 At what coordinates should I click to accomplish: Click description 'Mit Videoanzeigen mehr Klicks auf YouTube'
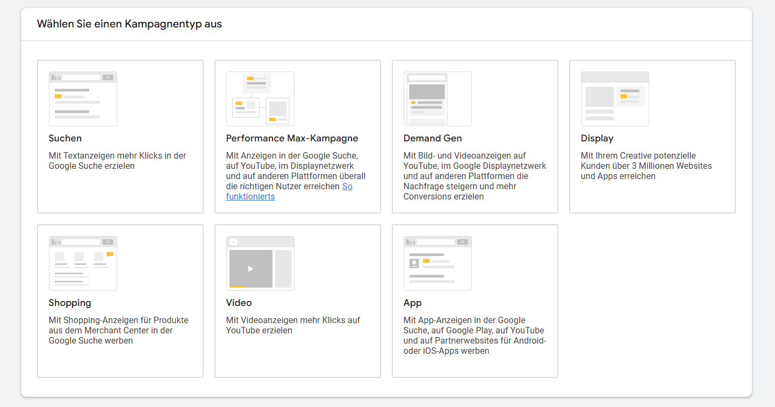point(293,325)
